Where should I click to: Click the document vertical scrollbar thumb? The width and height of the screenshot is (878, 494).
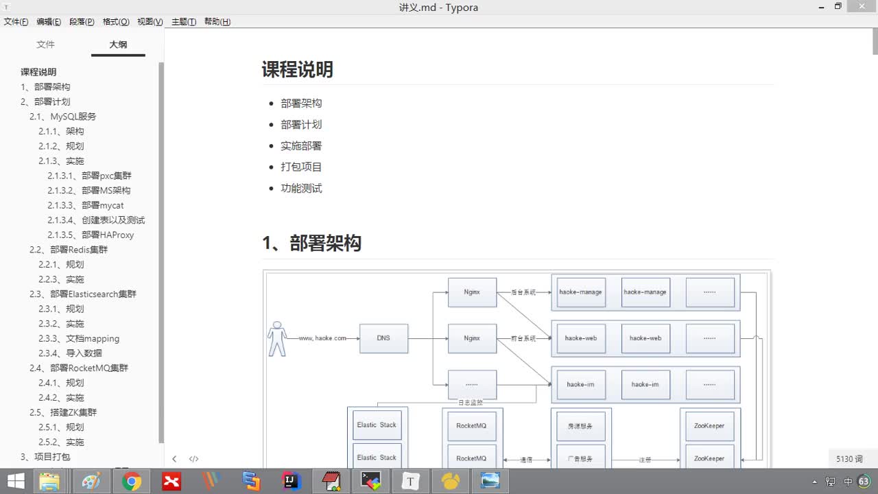click(x=875, y=42)
